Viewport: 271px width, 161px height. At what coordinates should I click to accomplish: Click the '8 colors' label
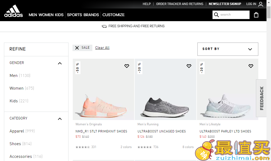188,147
